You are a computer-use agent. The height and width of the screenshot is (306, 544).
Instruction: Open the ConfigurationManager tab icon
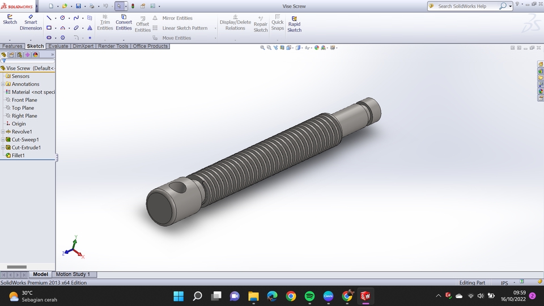[x=19, y=55]
